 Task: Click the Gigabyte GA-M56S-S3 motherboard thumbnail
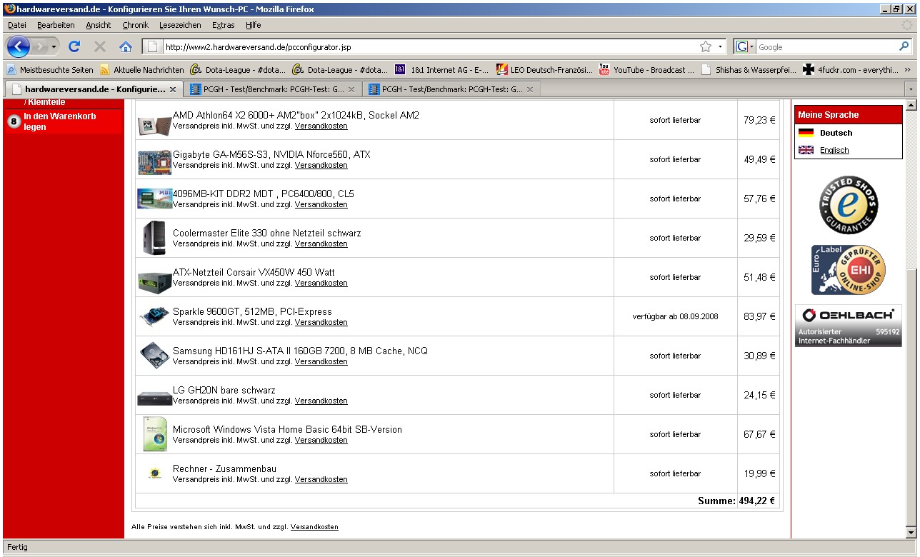pos(154,162)
